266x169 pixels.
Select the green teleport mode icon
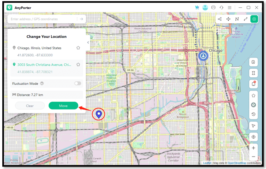(x=254, y=19)
